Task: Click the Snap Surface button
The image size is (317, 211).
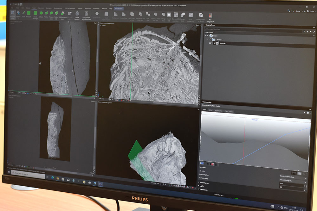Action: tap(218, 195)
